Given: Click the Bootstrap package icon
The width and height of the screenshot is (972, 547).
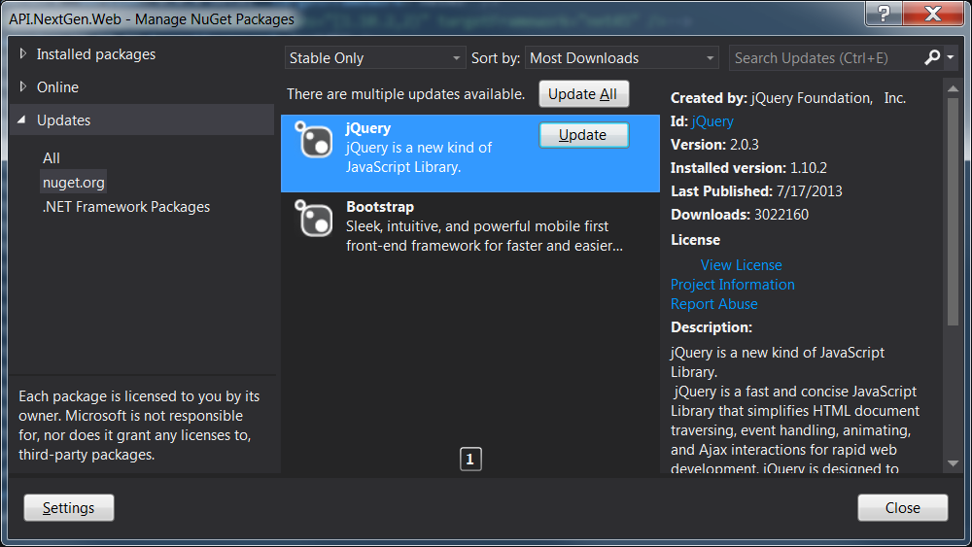Looking at the screenshot, I should click(313, 219).
